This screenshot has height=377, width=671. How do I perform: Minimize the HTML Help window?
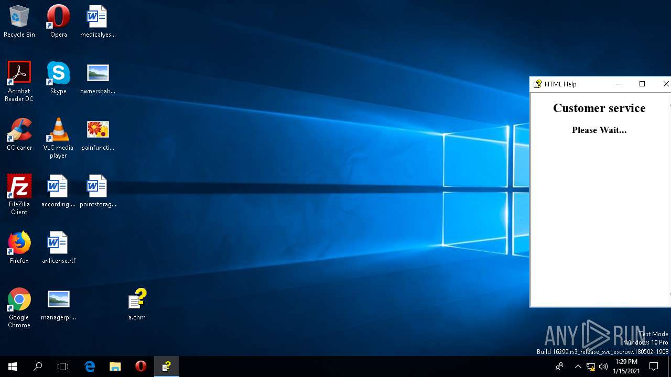(618, 84)
